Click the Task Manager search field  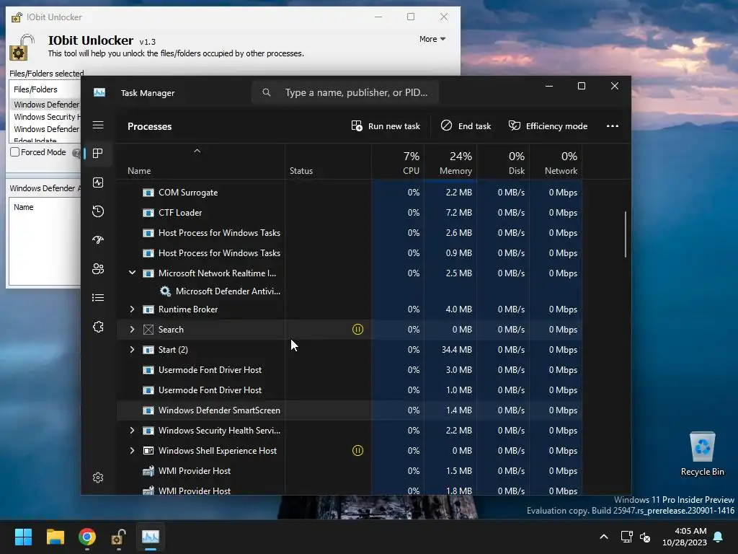coord(345,92)
